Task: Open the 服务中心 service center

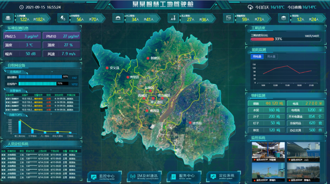Action: click(x=184, y=177)
